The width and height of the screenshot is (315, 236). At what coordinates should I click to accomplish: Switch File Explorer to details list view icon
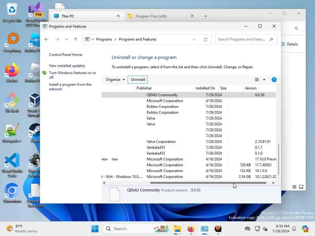(294, 187)
